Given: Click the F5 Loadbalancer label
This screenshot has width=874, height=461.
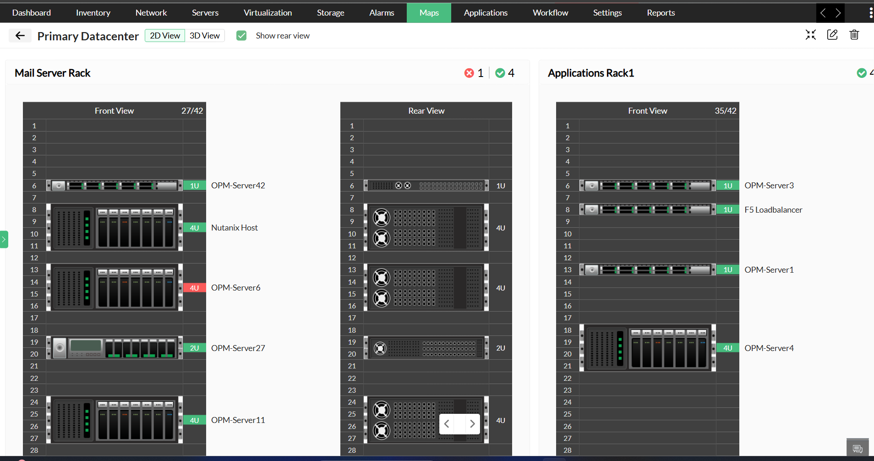Looking at the screenshot, I should (x=773, y=210).
